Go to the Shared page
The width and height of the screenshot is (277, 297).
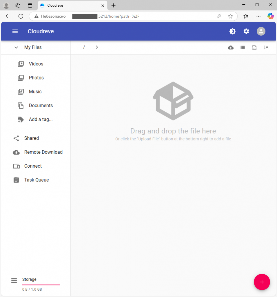(x=36, y=138)
